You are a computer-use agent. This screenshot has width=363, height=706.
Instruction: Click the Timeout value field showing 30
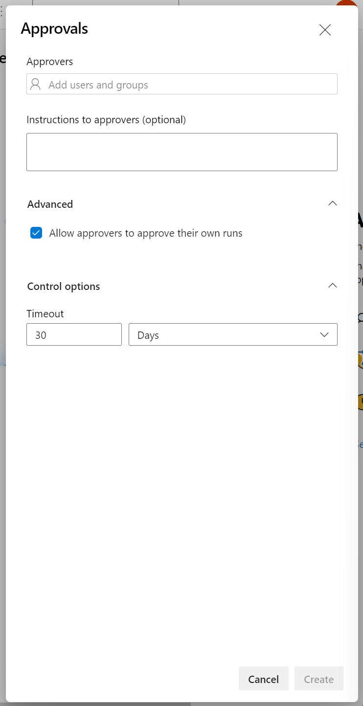pyautogui.click(x=74, y=334)
